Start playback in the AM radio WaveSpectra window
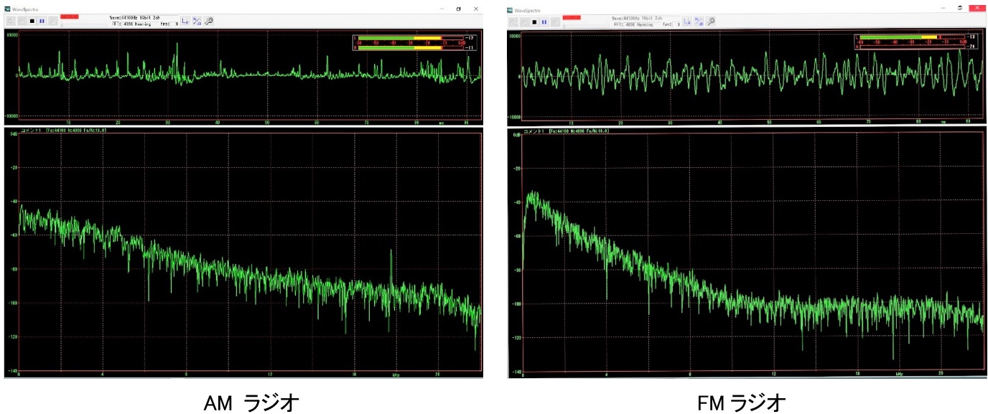988x414 pixels. coord(22,21)
